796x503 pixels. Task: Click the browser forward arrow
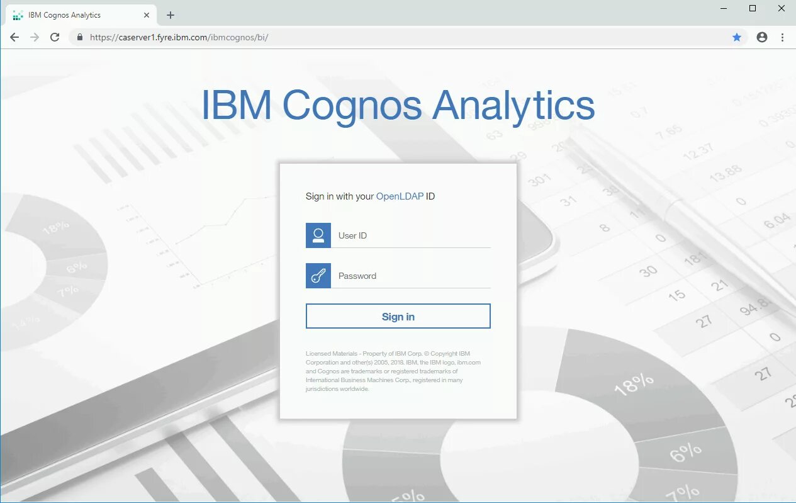coord(35,37)
